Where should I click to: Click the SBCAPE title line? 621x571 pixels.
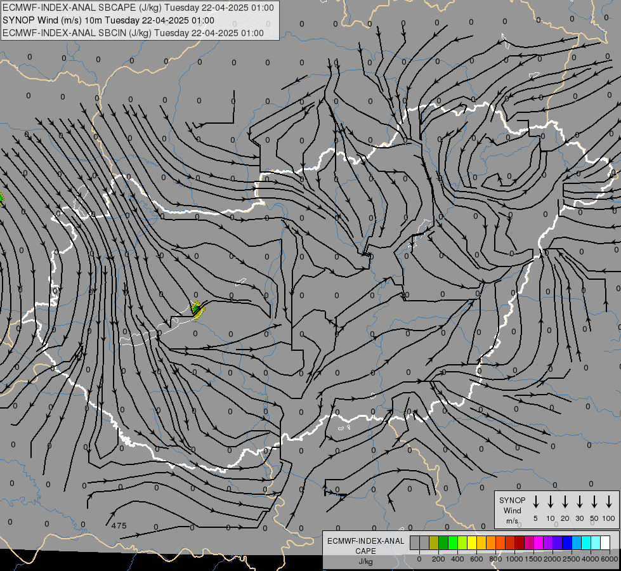point(138,8)
